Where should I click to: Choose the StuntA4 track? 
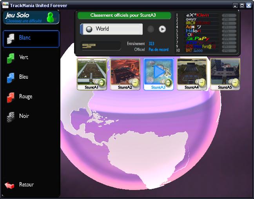pyautogui.click(x=192, y=72)
